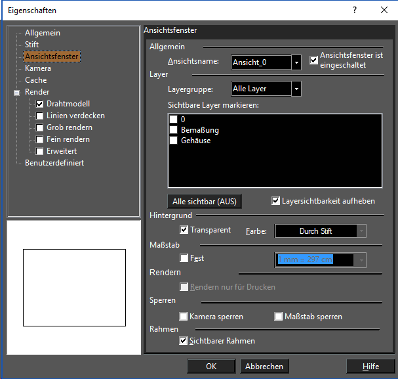Click the Abbrechen button
The image size is (398, 379).
pos(264,366)
